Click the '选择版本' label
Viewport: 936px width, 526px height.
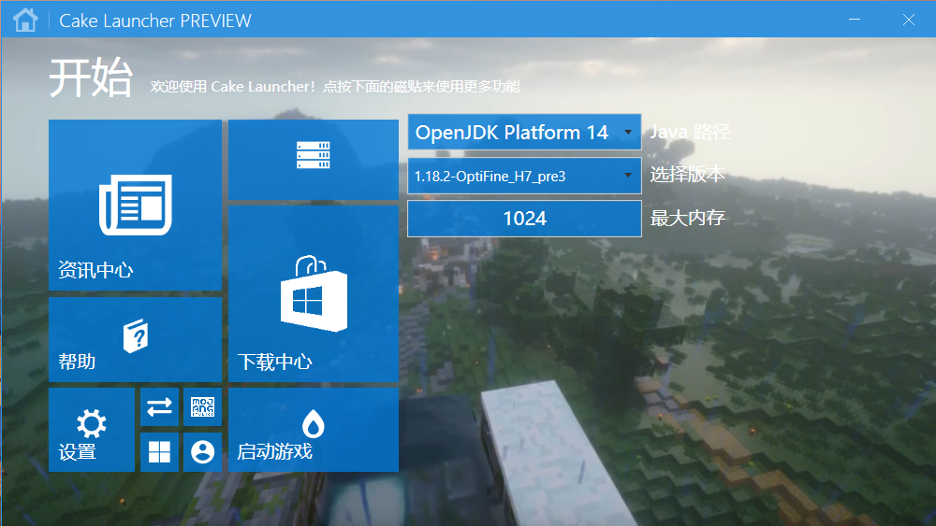click(687, 175)
